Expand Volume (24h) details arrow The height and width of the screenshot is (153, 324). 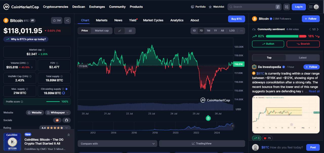(32, 67)
